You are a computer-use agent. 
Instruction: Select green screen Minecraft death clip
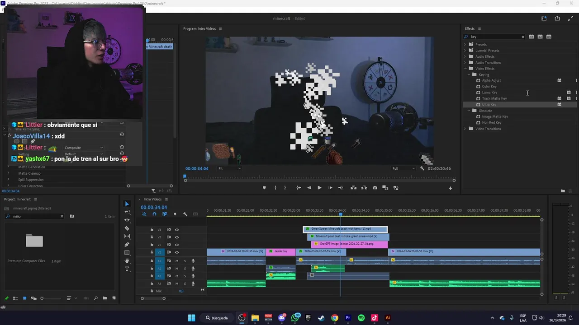coord(345,229)
